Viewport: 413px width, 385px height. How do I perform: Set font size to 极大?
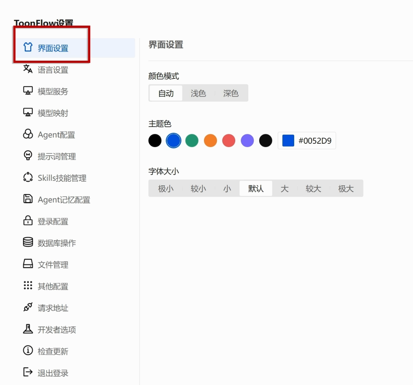[346, 189]
